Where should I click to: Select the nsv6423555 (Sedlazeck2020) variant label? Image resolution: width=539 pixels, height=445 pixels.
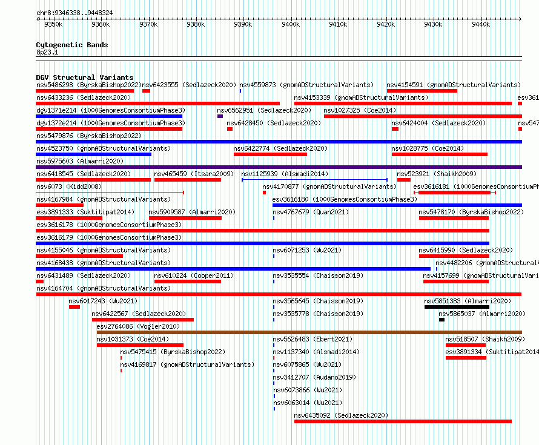tap(189, 85)
